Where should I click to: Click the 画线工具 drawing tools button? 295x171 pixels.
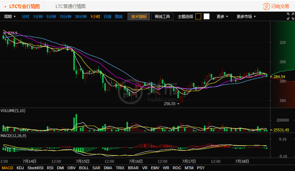(x=162, y=17)
